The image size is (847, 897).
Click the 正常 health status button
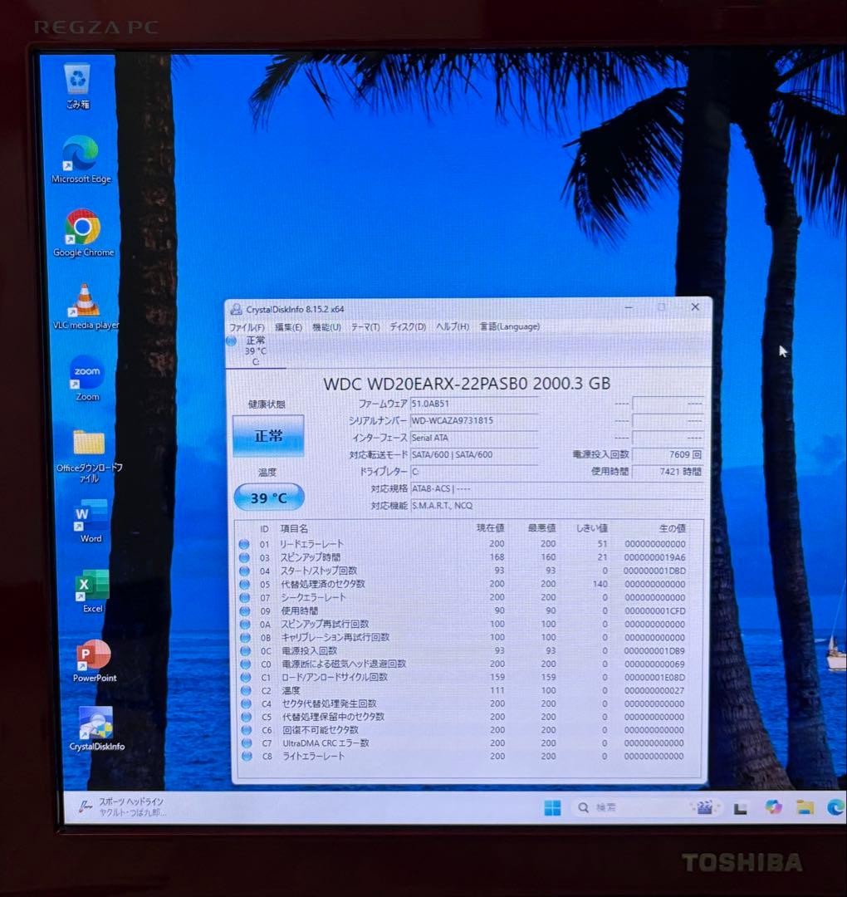(x=267, y=435)
